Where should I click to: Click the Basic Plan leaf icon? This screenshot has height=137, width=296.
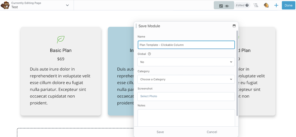pos(61,40)
